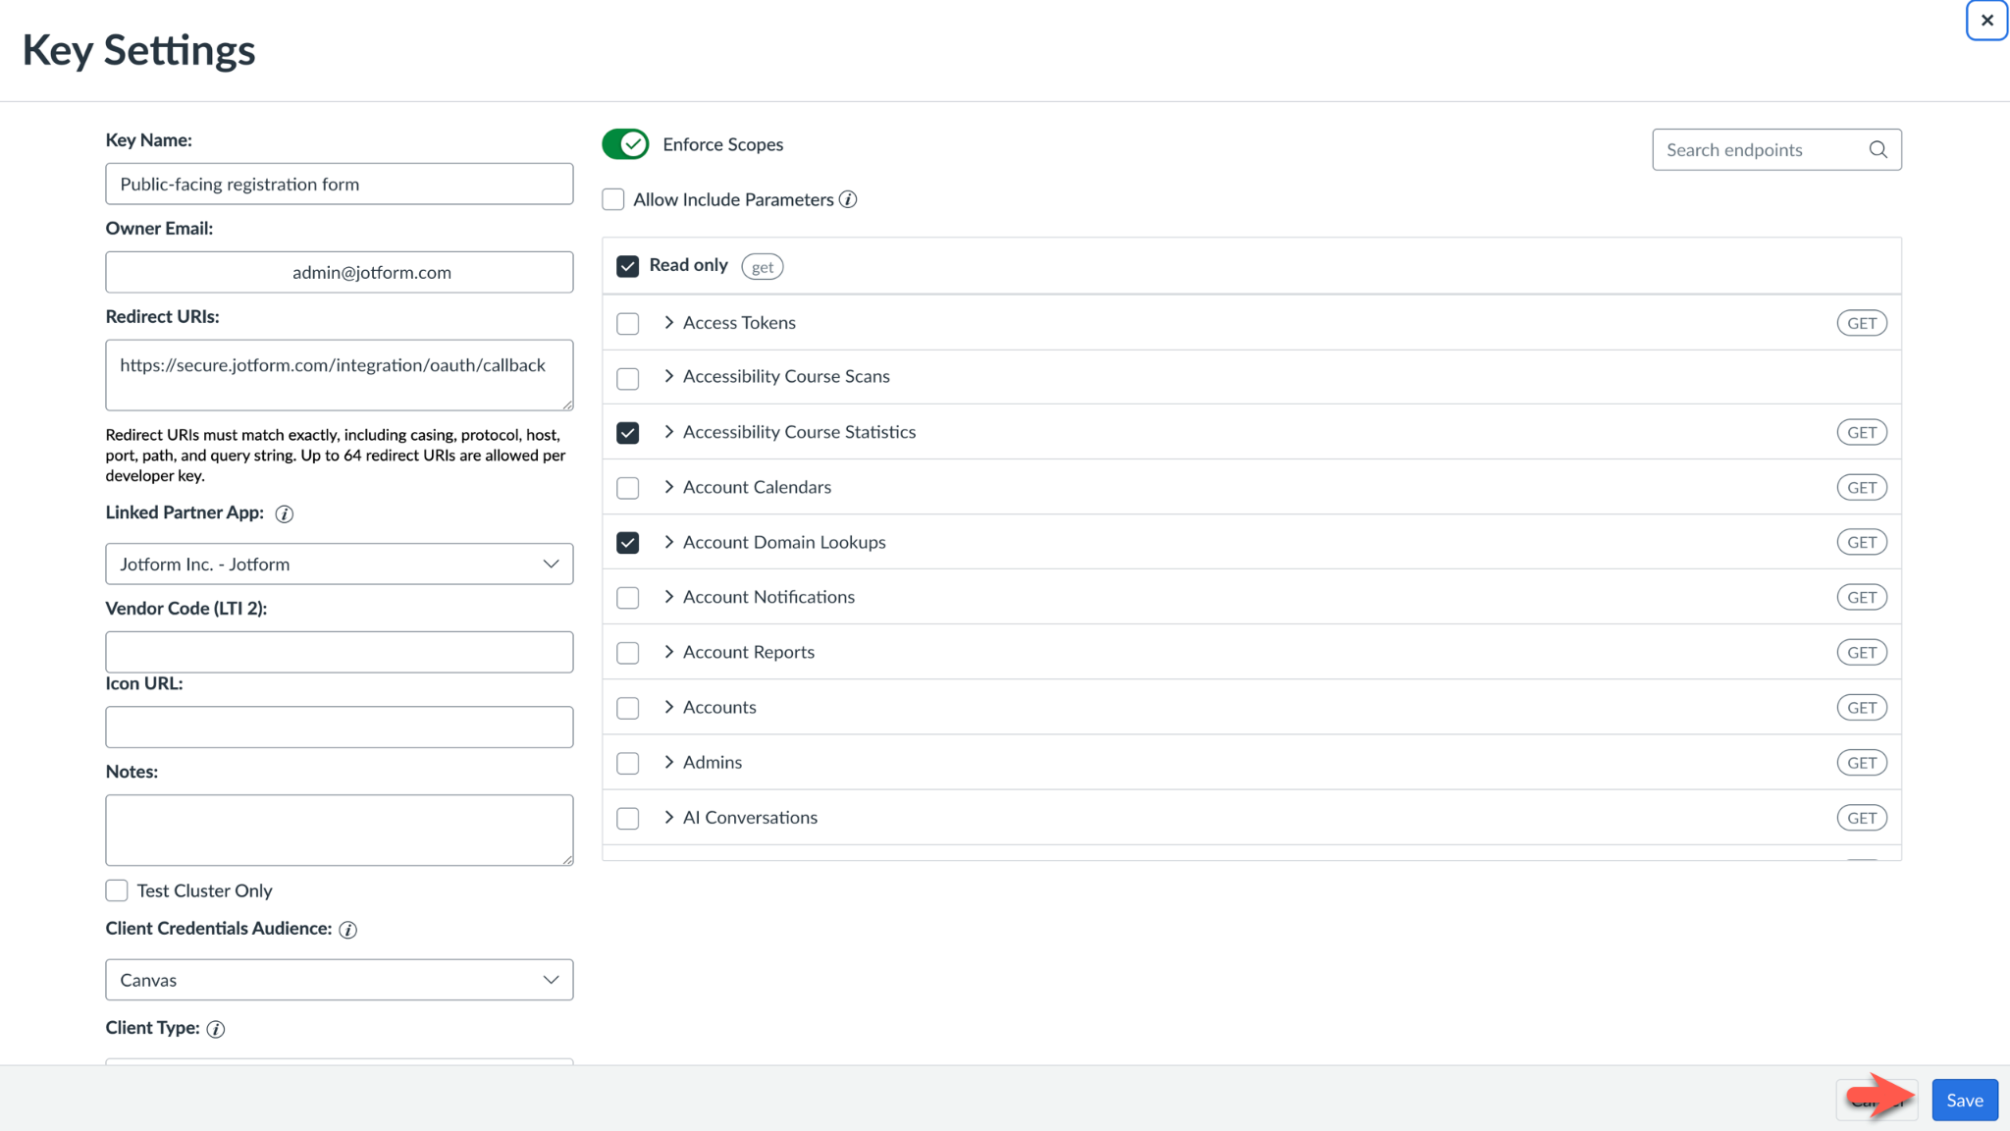Open Linked Partner App dropdown
The height and width of the screenshot is (1131, 2010).
340,564
